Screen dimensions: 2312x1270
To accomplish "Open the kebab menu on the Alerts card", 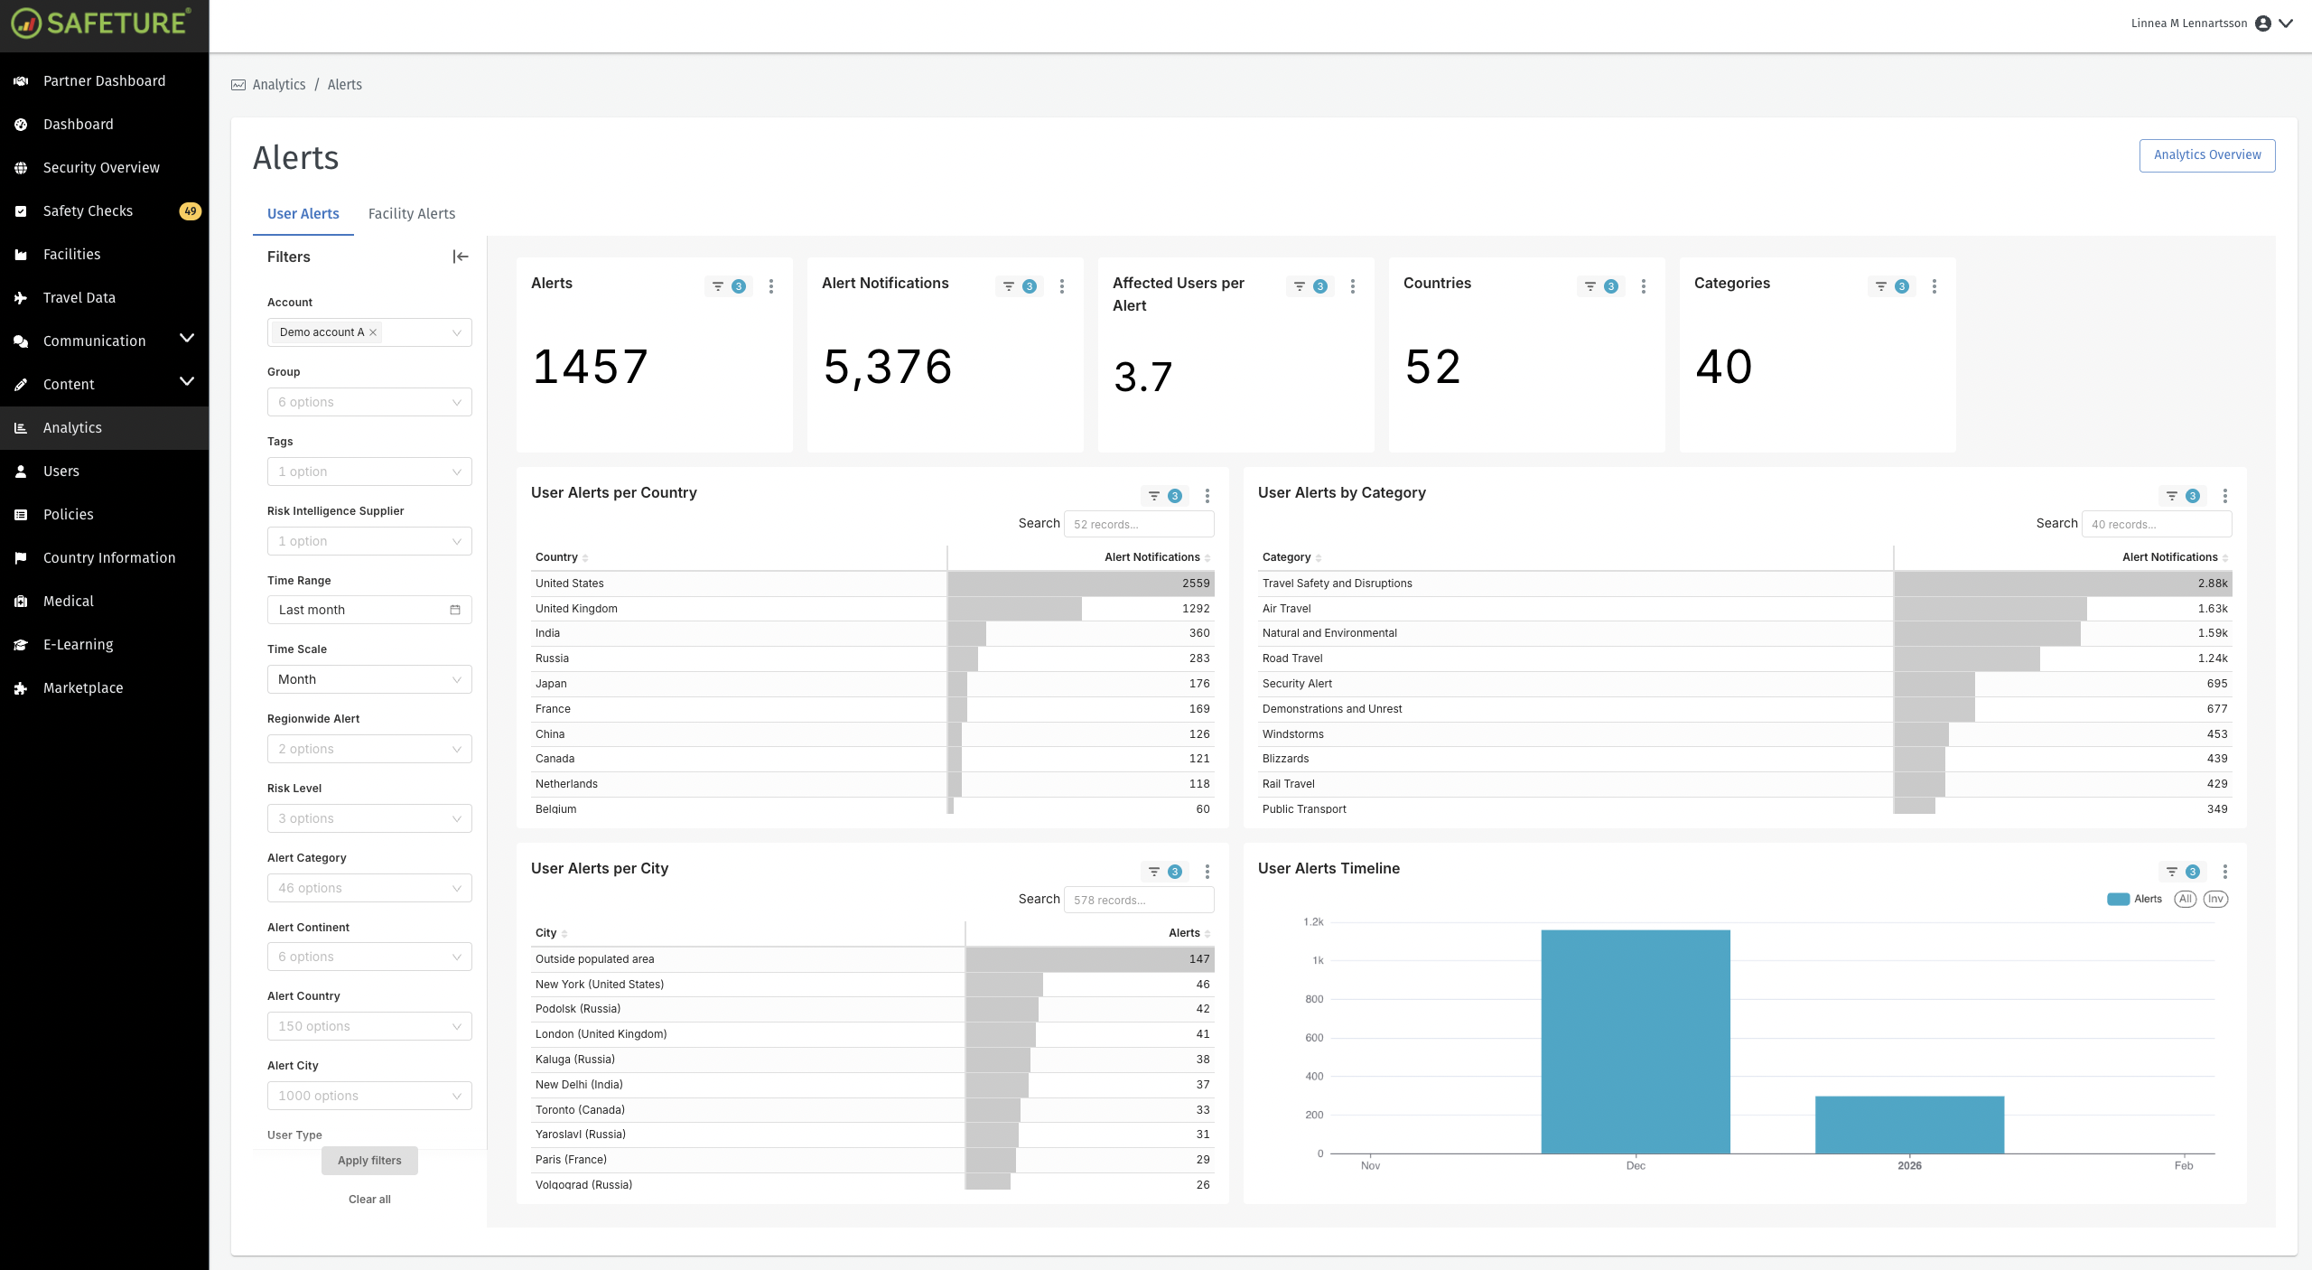I will [x=771, y=285].
